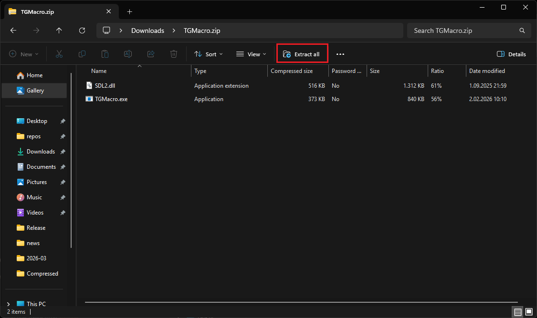Viewport: 537px width, 318px height.
Task: Select the SDL2.dll file
Action: point(105,86)
